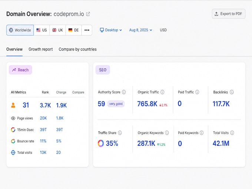Click the Export to PDF button
The image size is (252, 189).
(229, 14)
